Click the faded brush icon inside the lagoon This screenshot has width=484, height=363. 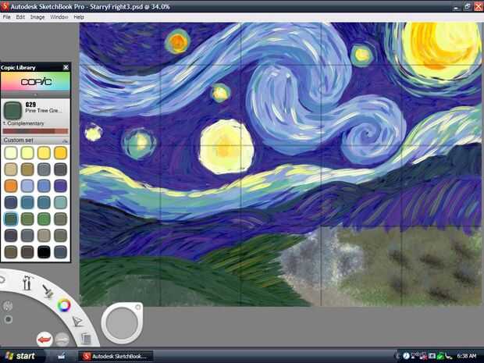[8, 306]
